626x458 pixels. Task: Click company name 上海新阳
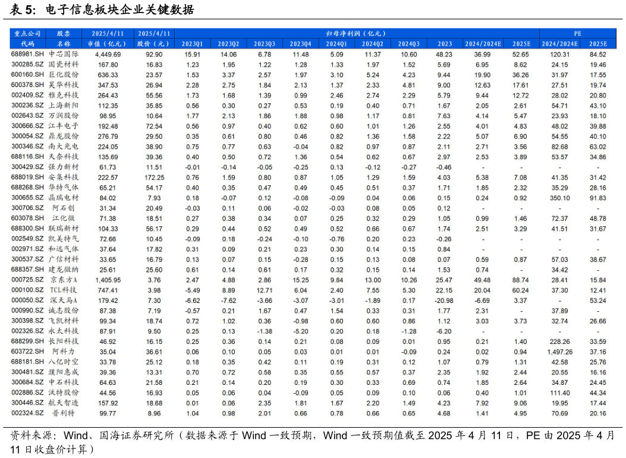[x=64, y=105]
